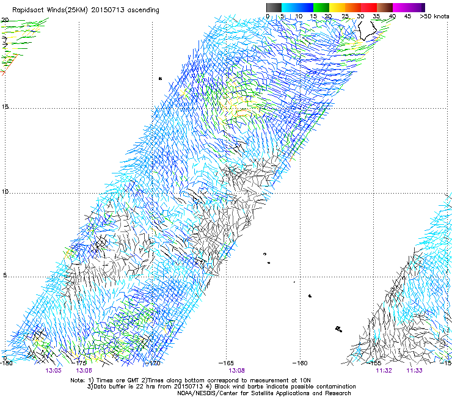Click the Hawaii island outline near the legend
The height and width of the screenshot is (397, 452).
(367, 31)
